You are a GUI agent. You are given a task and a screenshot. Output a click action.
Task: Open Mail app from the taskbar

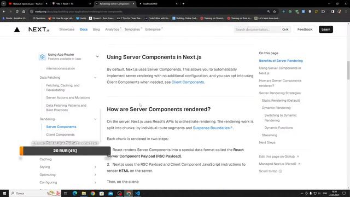(110, 193)
